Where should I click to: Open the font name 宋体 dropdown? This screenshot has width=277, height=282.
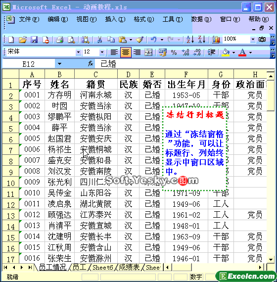pyautogui.click(x=78, y=52)
